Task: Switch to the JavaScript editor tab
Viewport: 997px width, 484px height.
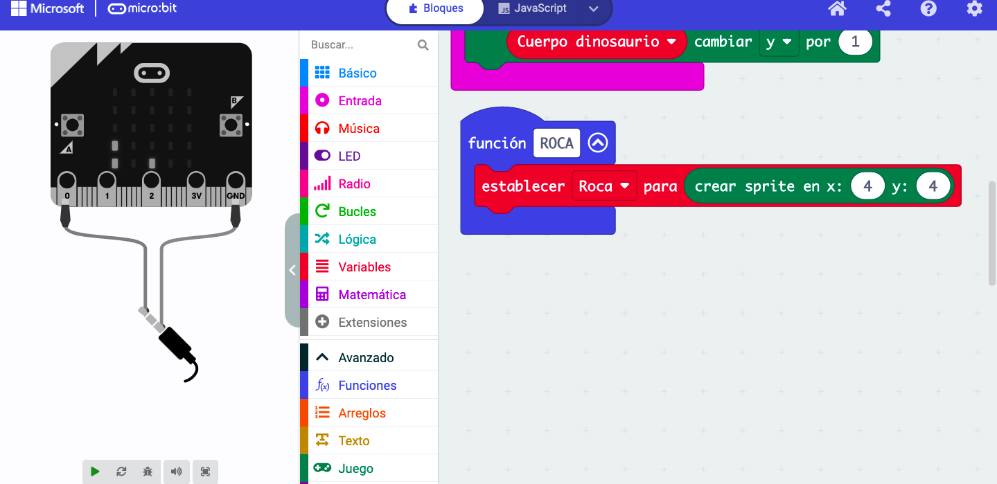Action: click(532, 9)
